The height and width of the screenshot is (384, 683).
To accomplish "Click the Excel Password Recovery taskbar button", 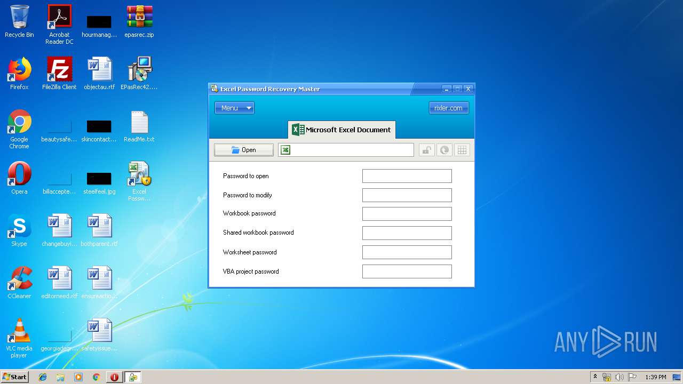I will (x=133, y=377).
